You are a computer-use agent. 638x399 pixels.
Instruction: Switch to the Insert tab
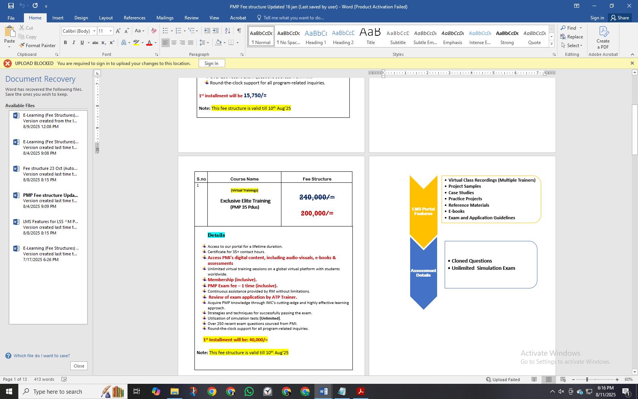(x=58, y=18)
